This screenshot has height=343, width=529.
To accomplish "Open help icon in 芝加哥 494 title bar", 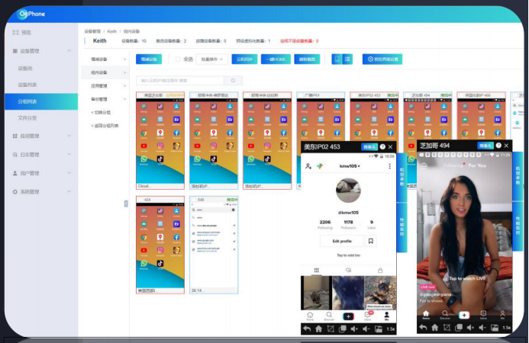I will [x=498, y=146].
